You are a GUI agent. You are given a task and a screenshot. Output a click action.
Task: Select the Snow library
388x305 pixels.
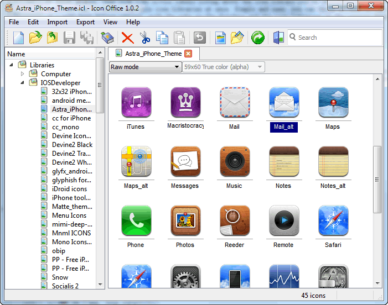click(x=60, y=277)
